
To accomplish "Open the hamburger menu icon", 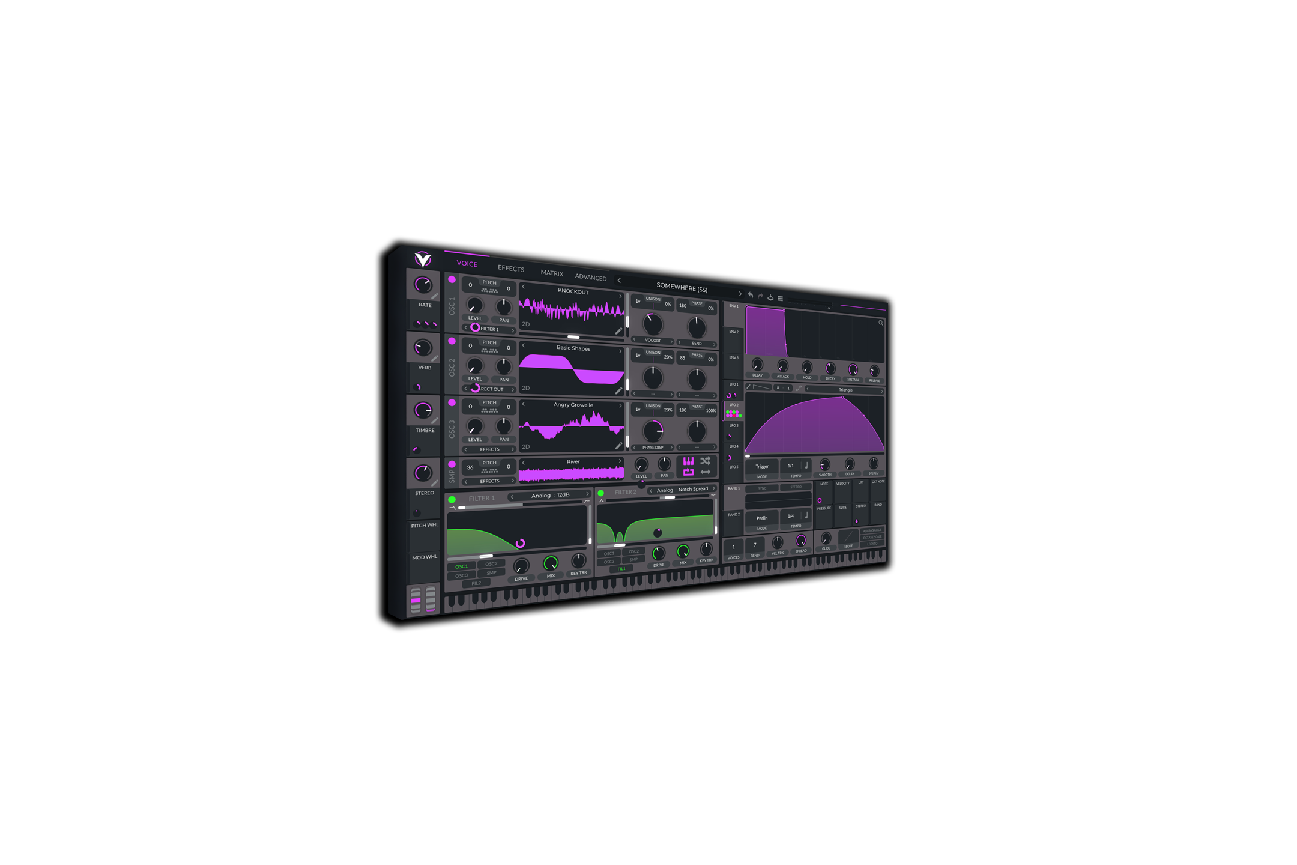I will [x=780, y=299].
